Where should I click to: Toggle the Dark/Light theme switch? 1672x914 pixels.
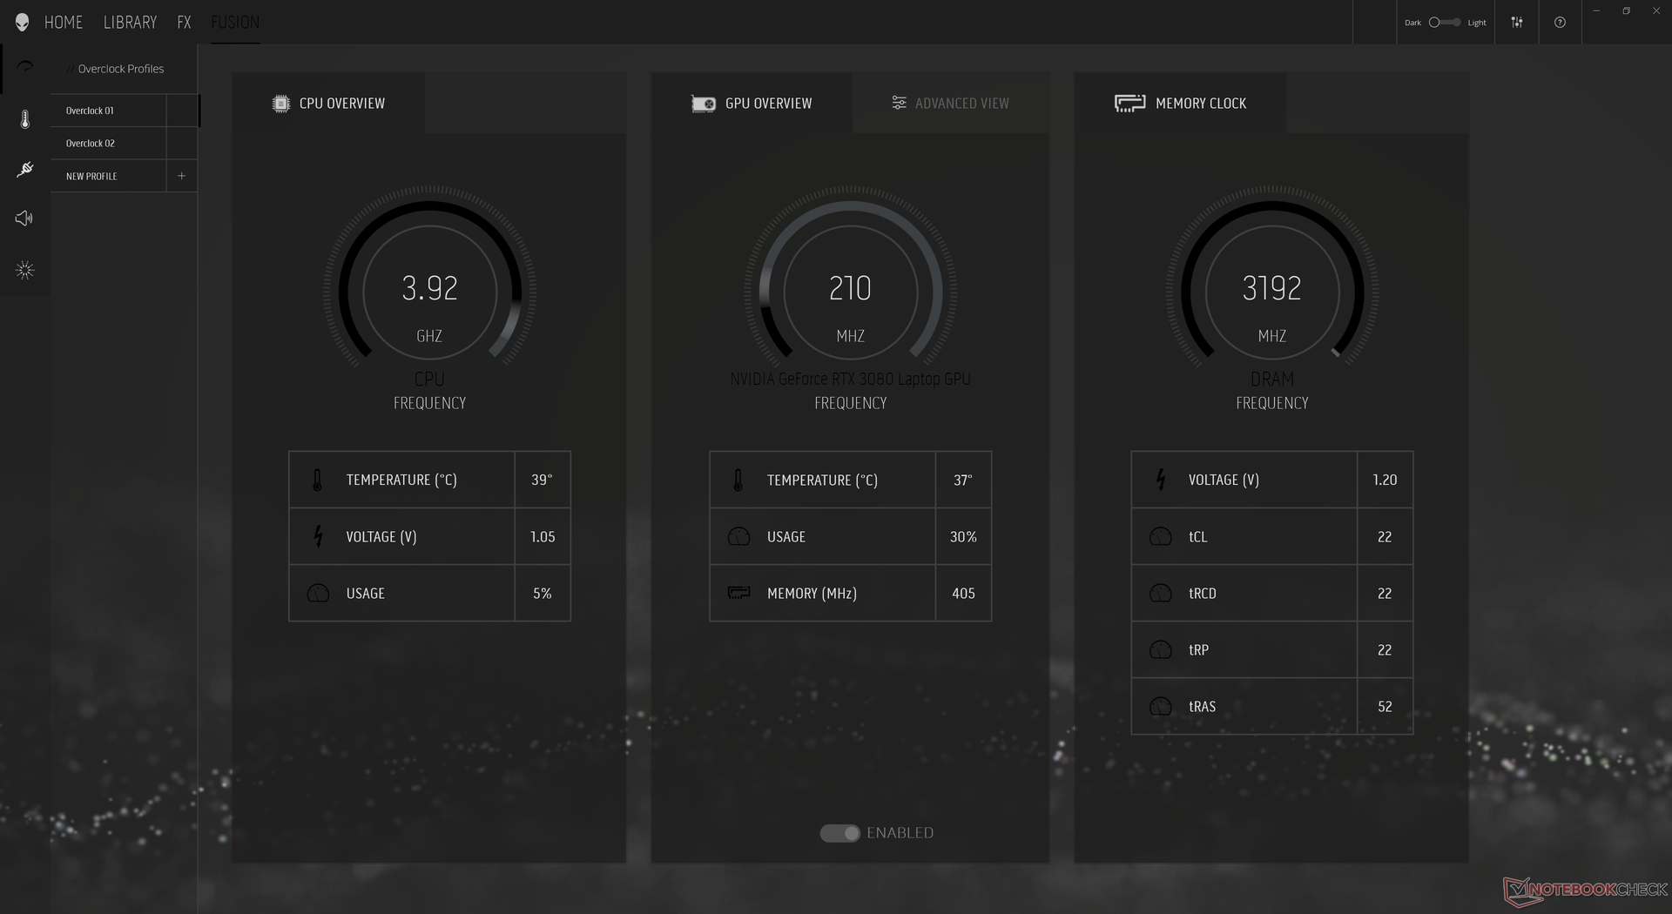point(1445,23)
